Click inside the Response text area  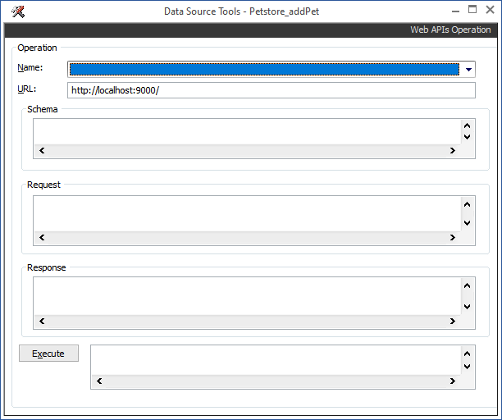[x=246, y=294]
